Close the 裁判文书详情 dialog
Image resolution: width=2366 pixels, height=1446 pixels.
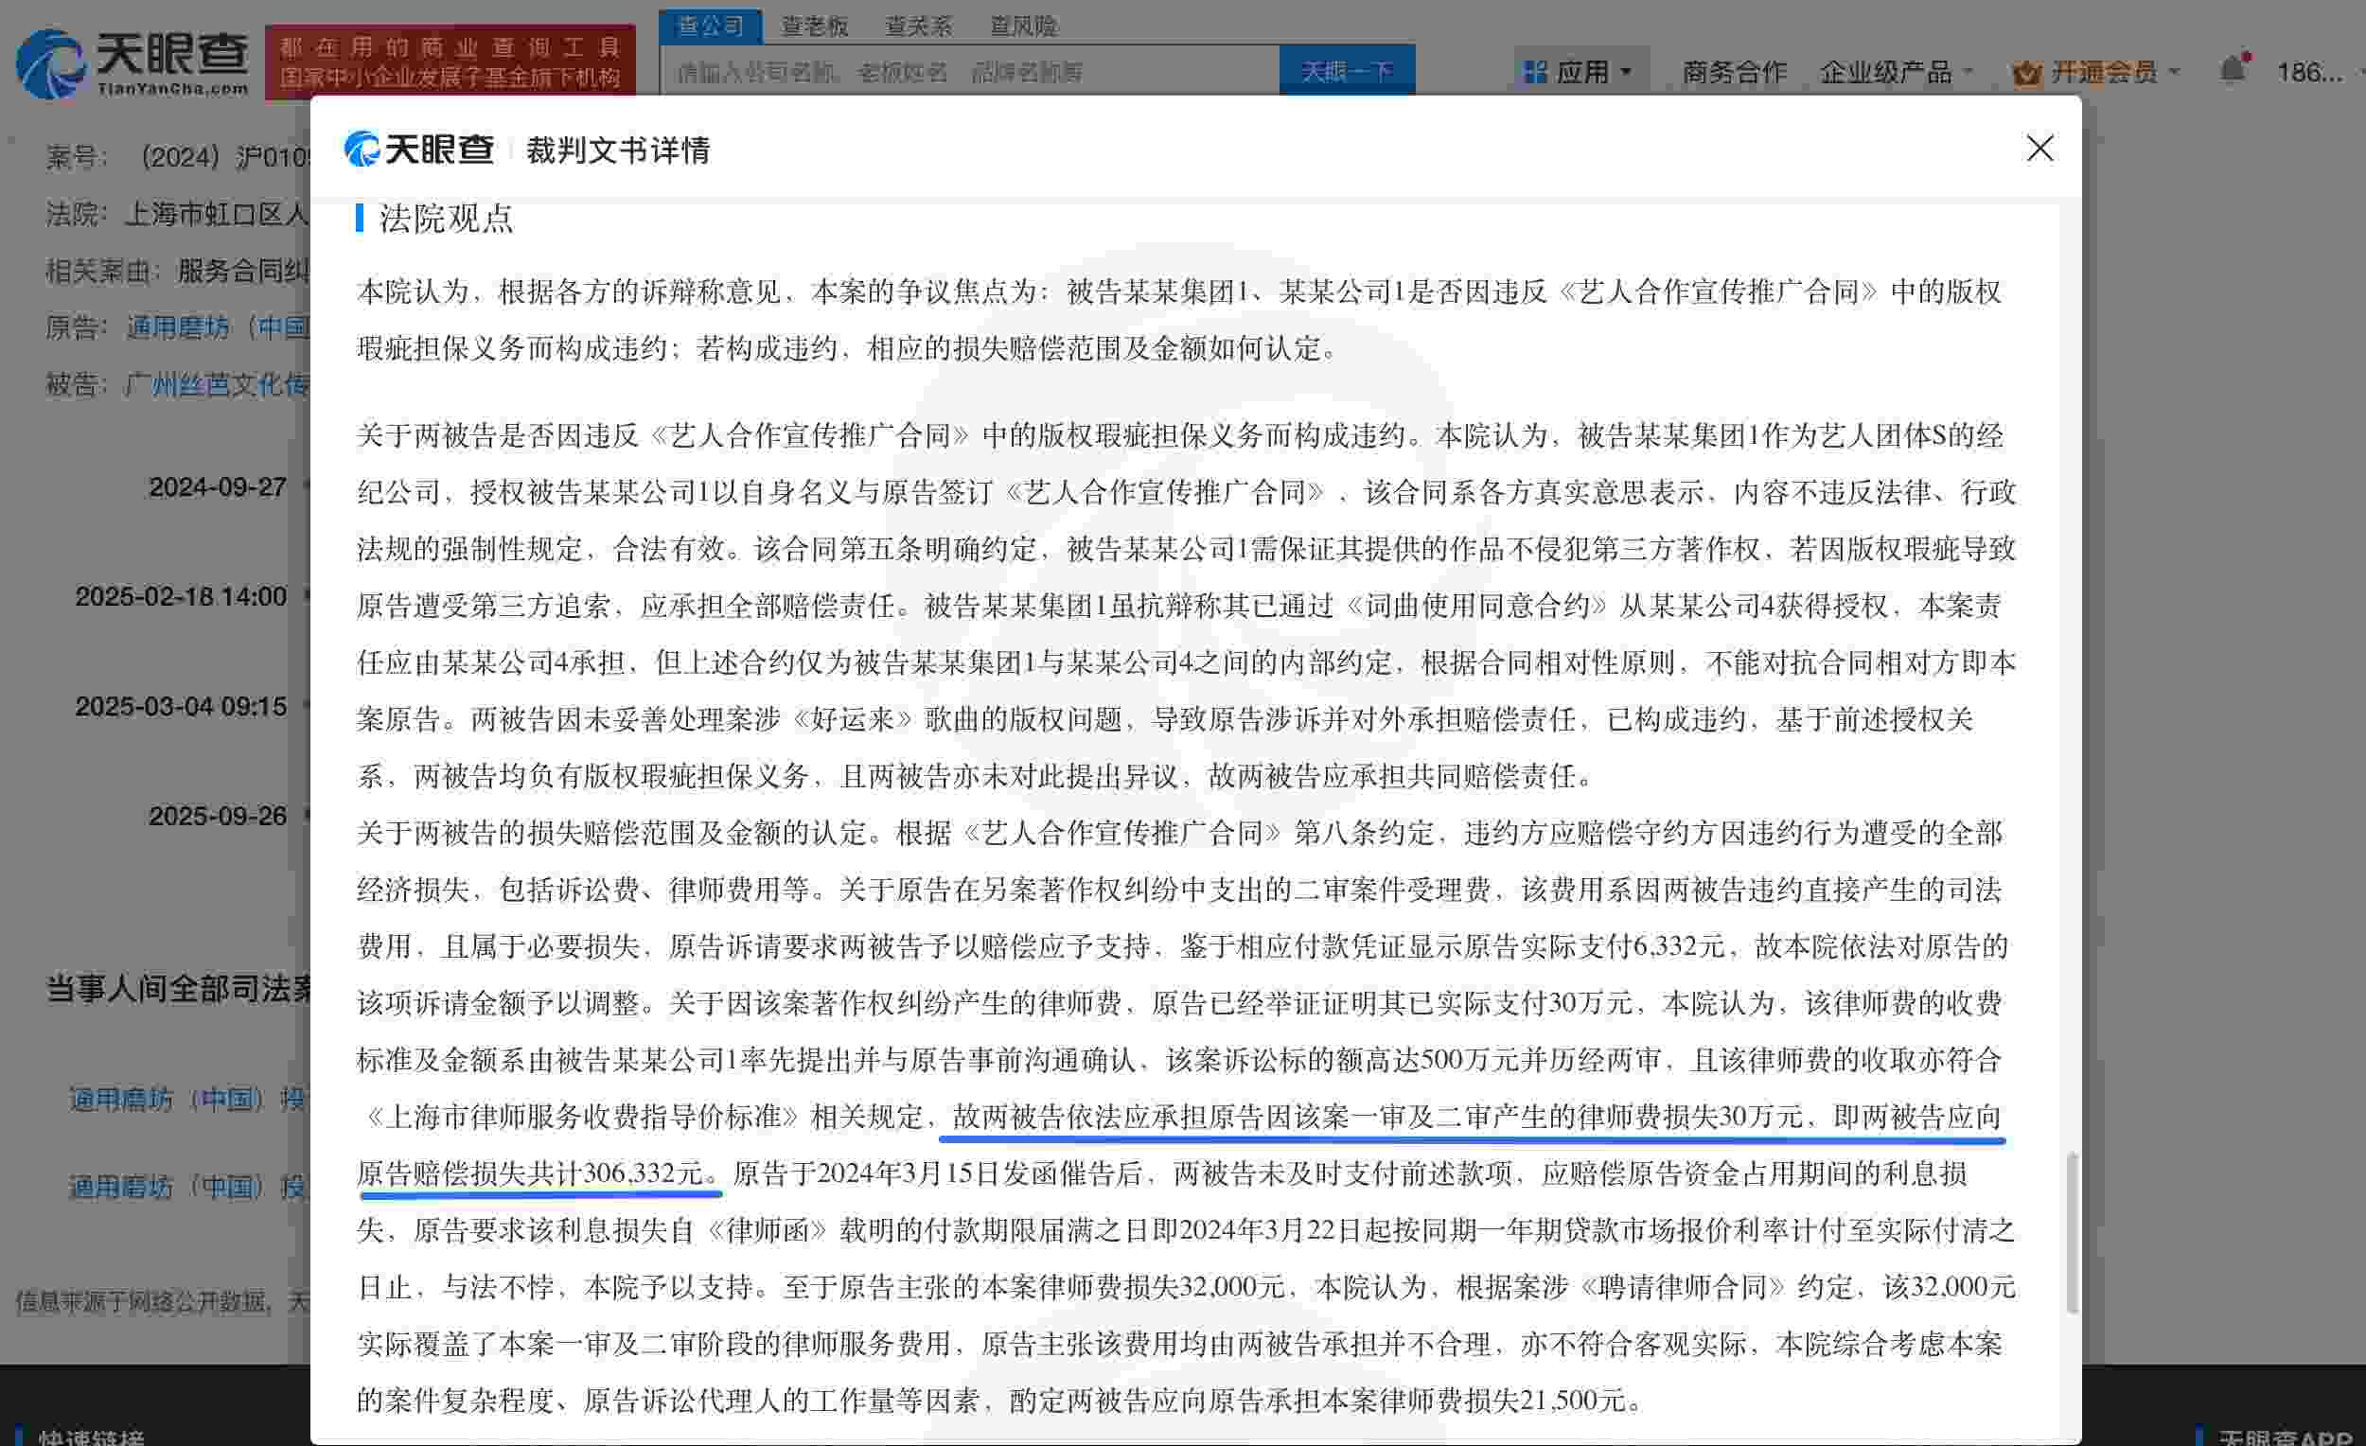2039,150
